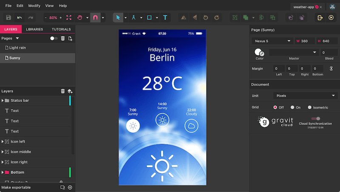
Task: Select the Light rain page
Action: tap(37, 48)
